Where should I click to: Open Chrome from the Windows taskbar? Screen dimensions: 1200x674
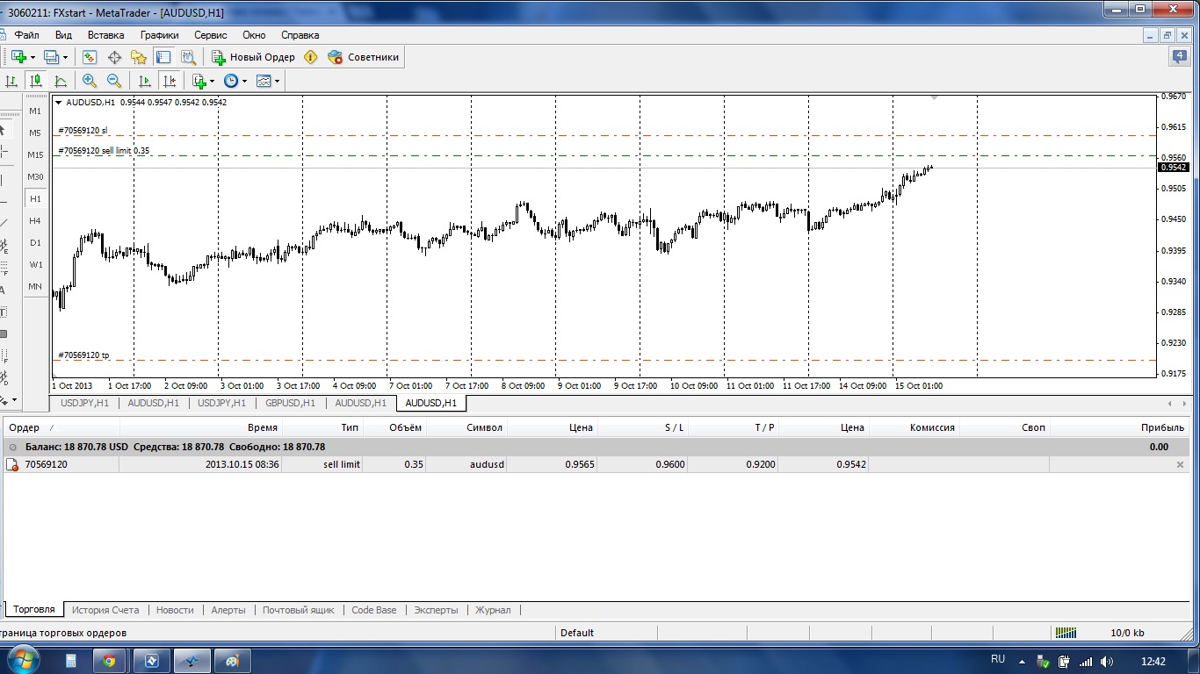[x=109, y=661]
